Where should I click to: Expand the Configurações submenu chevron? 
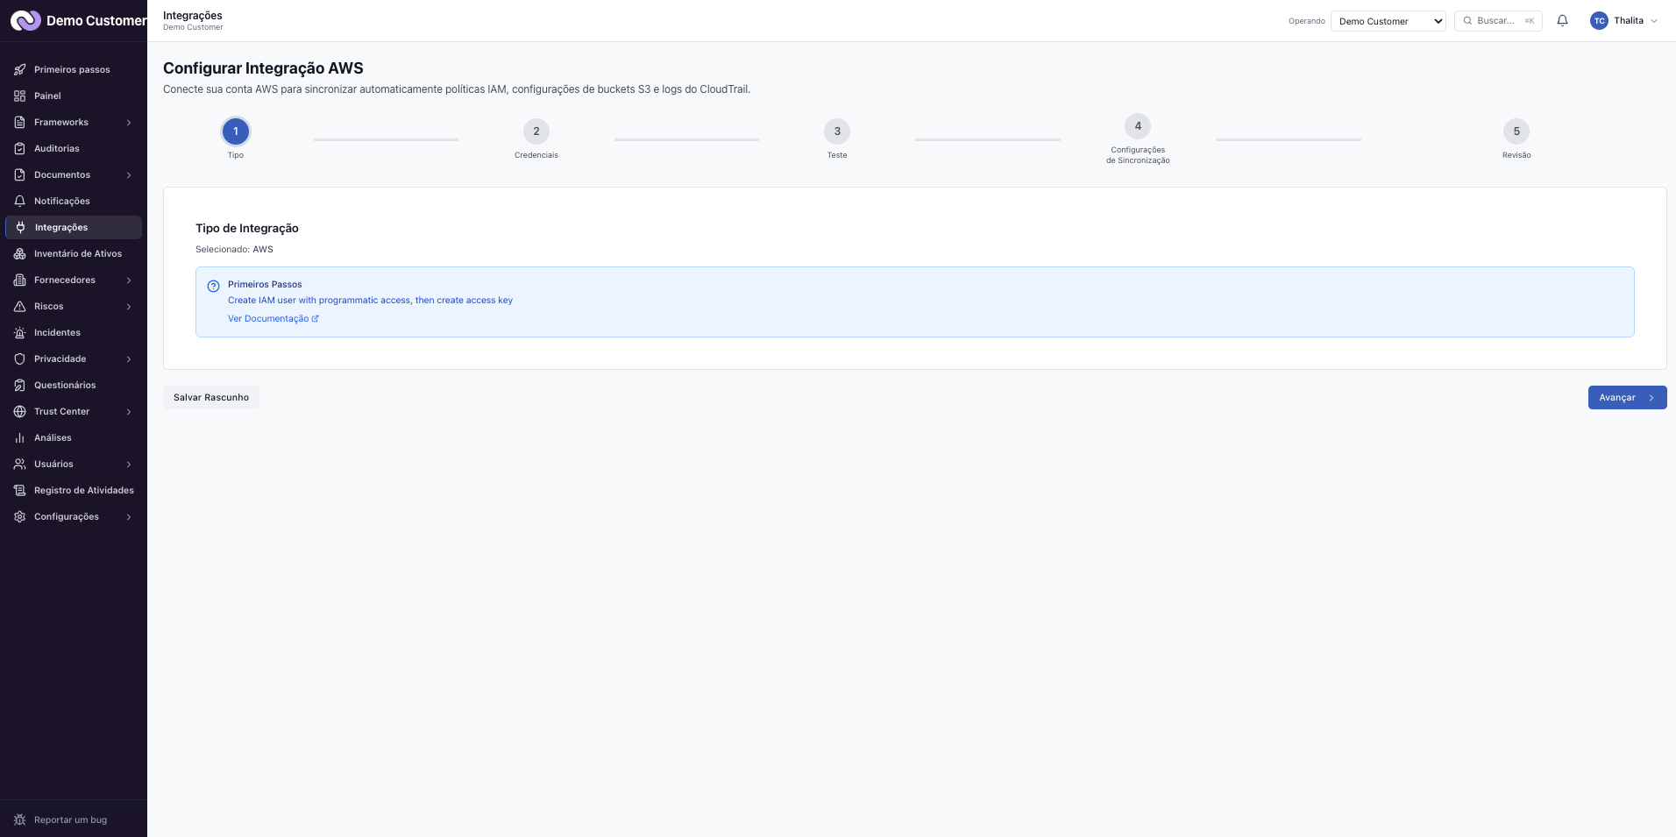[129, 517]
